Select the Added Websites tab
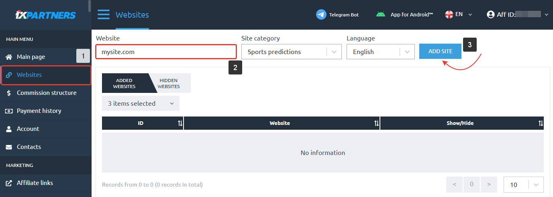Viewport: 553px width, 197px height. coord(124,83)
